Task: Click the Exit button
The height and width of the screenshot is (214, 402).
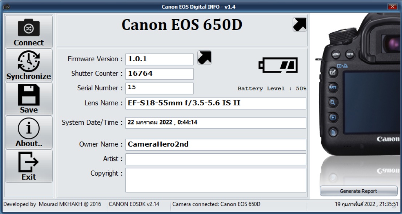Action: 29,166
